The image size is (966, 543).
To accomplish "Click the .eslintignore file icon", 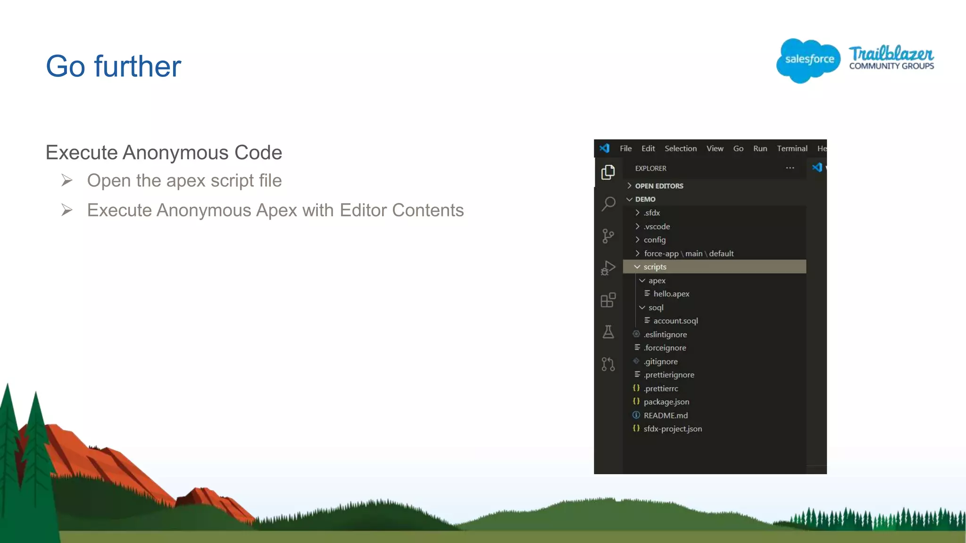I will coord(636,334).
